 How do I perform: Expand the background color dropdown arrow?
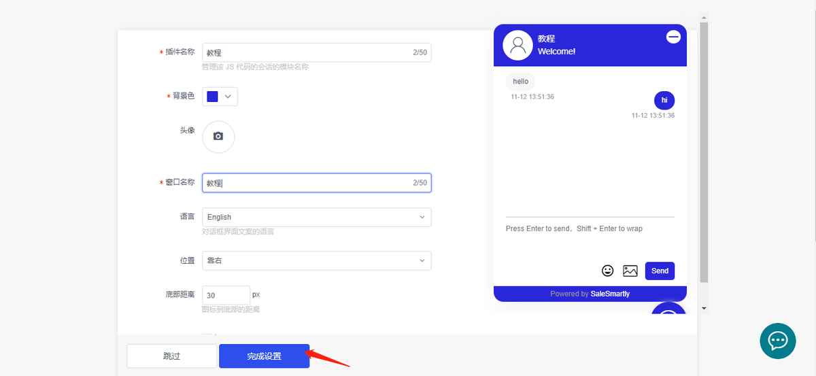click(228, 97)
